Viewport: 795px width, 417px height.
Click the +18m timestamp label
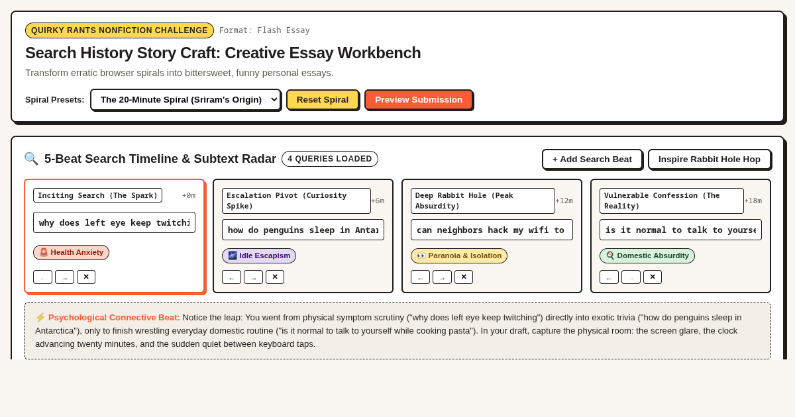753,201
